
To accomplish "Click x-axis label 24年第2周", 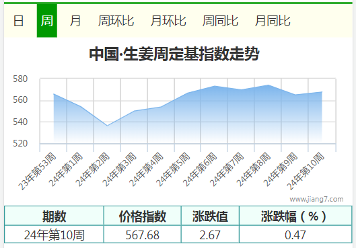I will (x=92, y=169).
